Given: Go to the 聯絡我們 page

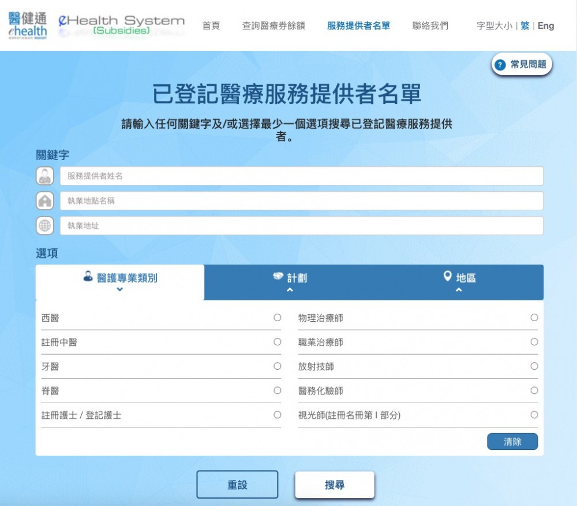Looking at the screenshot, I should (430, 25).
